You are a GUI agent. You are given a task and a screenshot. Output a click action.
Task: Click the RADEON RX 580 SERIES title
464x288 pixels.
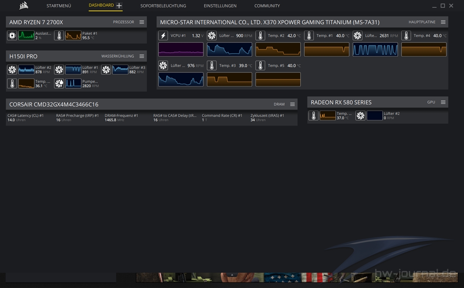[341, 102]
